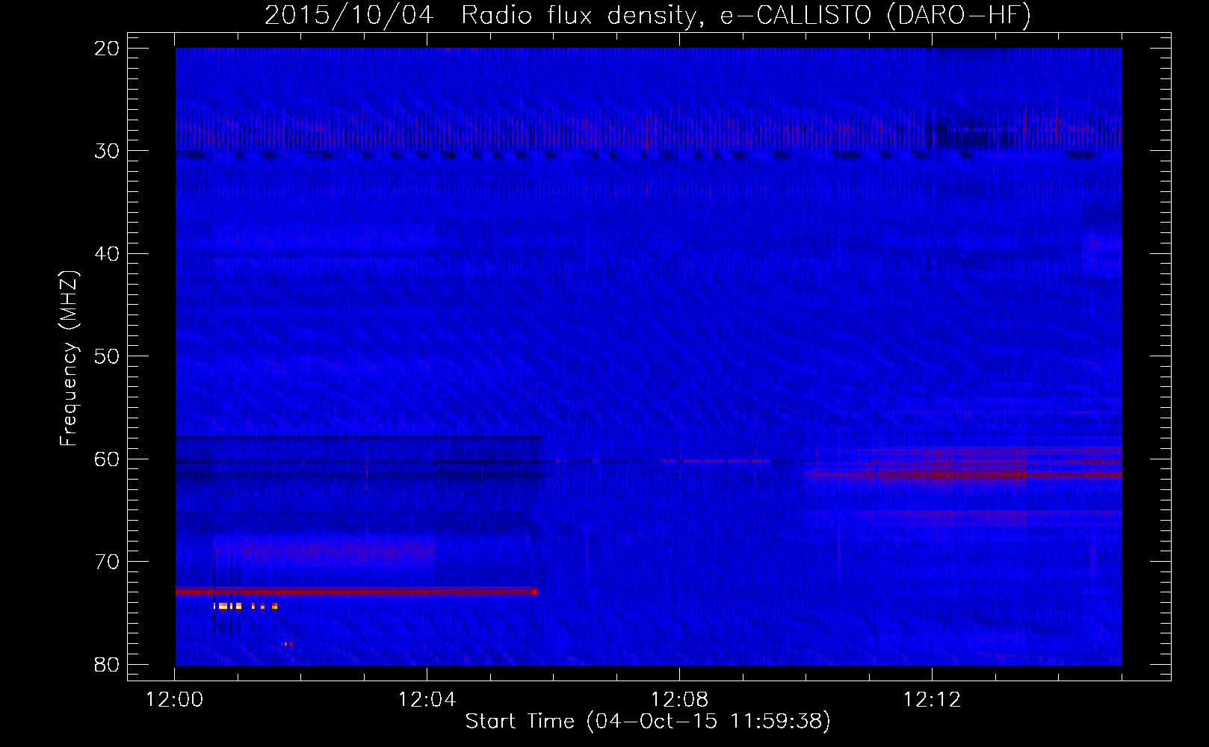The image size is (1209, 747).
Task: Click the bright yellow burst spots near 74 MHz
Action: [245, 606]
